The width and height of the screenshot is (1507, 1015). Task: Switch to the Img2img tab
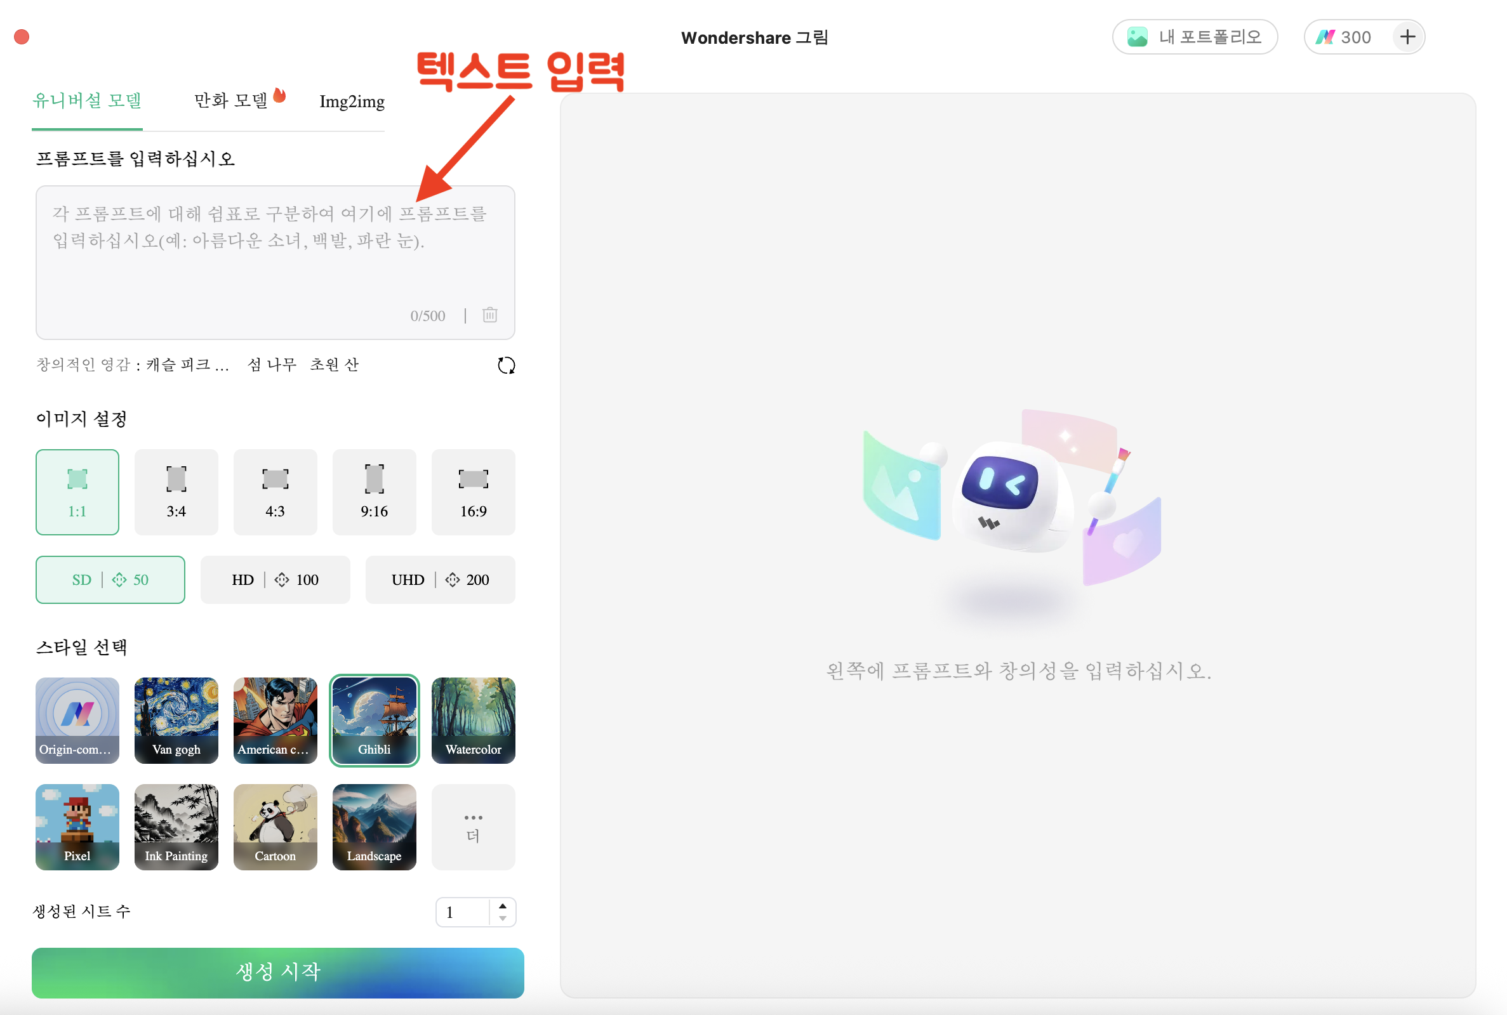click(x=352, y=101)
